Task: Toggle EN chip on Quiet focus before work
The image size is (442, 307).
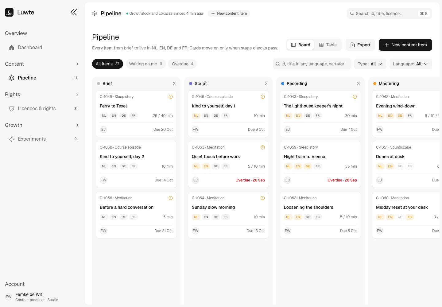Action: tap(206, 166)
